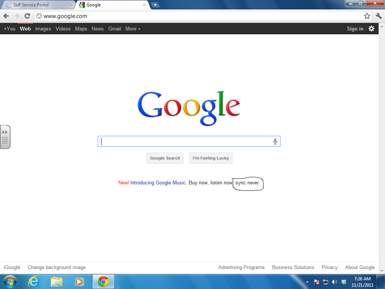This screenshot has width=385, height=289.
Task: Open a new tab with the plus button
Action: pos(155,5)
